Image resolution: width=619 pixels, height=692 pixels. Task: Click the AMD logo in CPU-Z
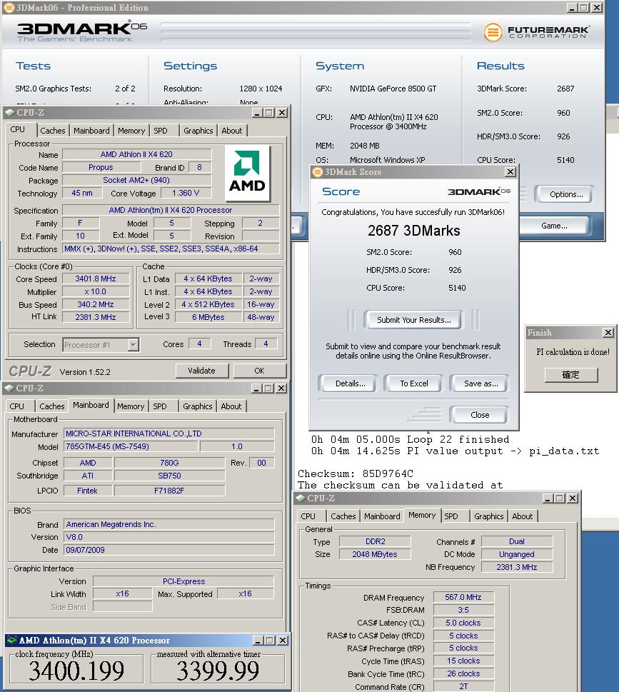point(247,171)
